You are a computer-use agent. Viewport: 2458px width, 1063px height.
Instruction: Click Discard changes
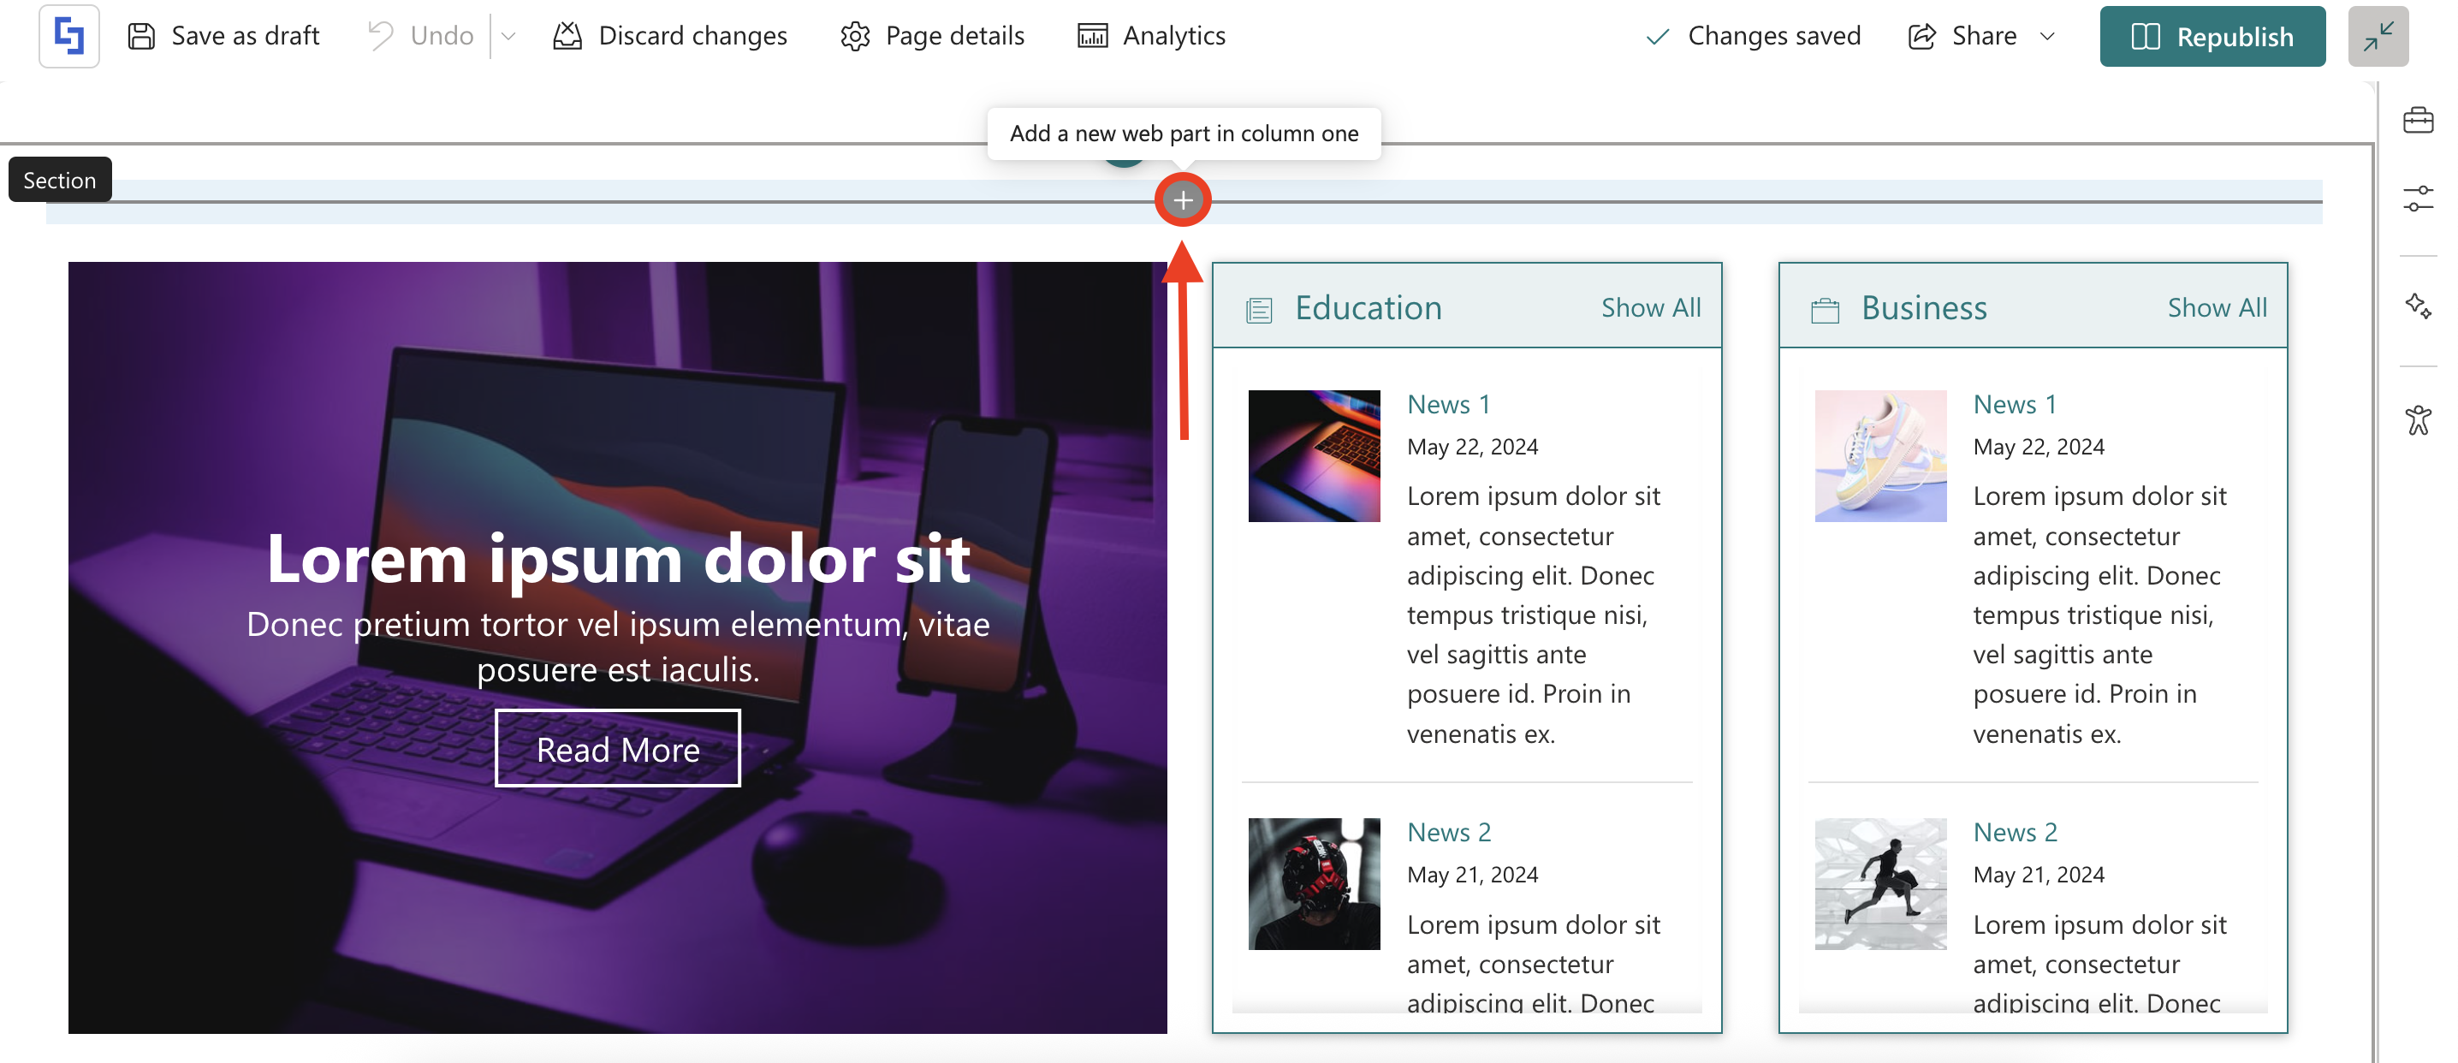(670, 36)
